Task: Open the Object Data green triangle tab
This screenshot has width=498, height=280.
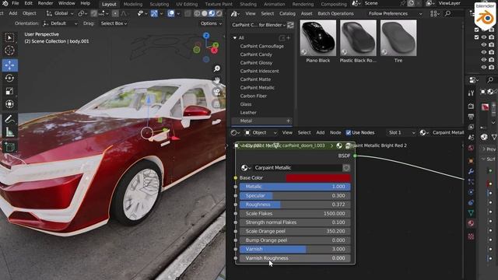Action: tap(471, 212)
